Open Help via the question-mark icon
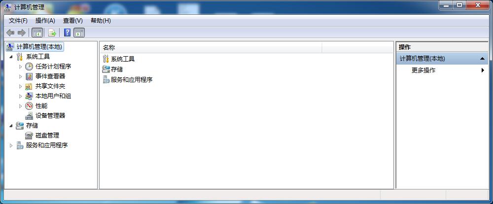 tap(67, 33)
